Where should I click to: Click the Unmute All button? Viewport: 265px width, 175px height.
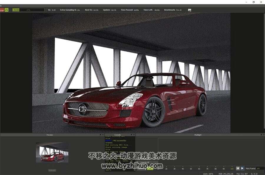[x=145, y=163]
